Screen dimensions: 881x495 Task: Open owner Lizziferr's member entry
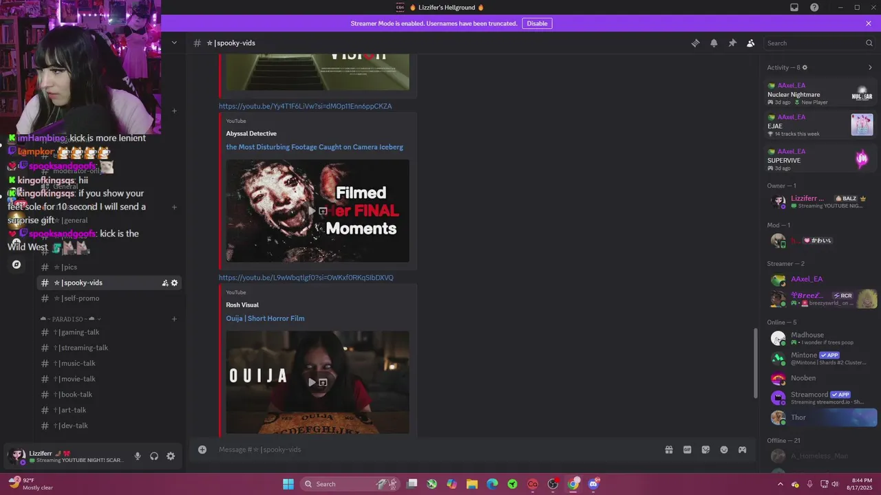(x=822, y=202)
